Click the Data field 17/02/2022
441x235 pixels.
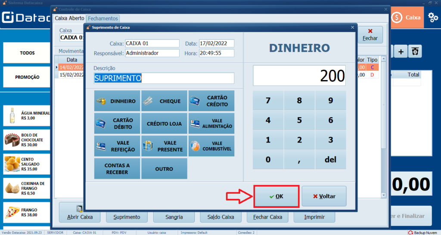pyautogui.click(x=217, y=43)
